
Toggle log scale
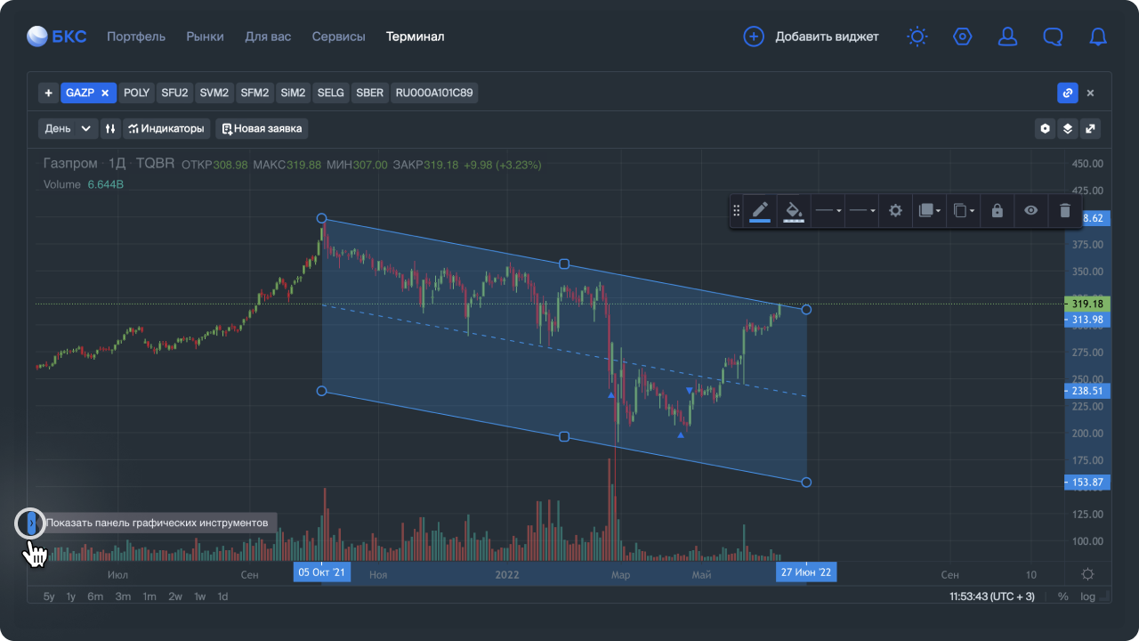click(1088, 596)
